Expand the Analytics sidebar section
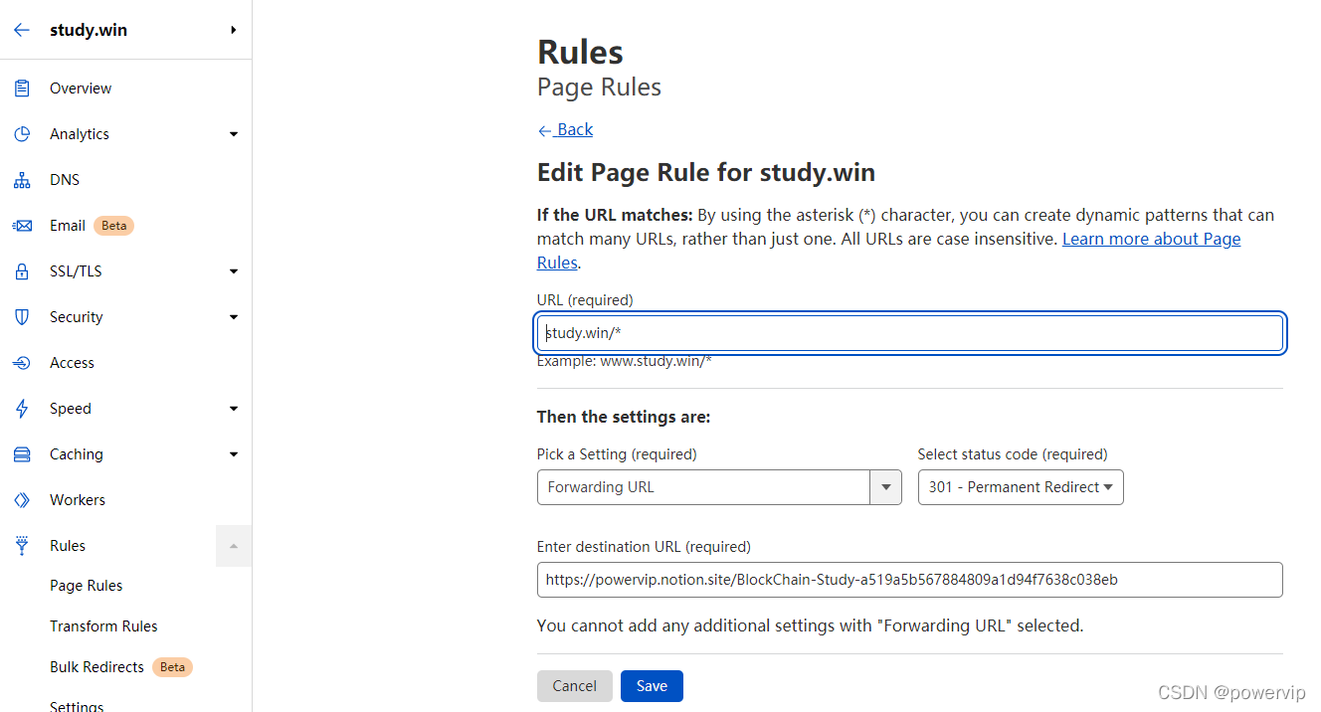The image size is (1321, 712). [x=234, y=134]
